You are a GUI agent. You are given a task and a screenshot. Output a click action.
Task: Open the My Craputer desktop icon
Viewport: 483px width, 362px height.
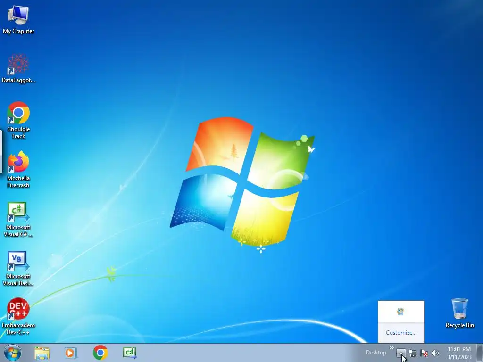tap(18, 19)
